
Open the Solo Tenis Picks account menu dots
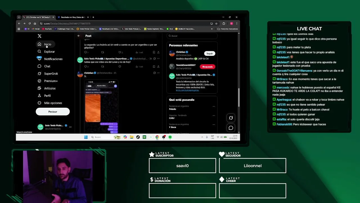70,127
